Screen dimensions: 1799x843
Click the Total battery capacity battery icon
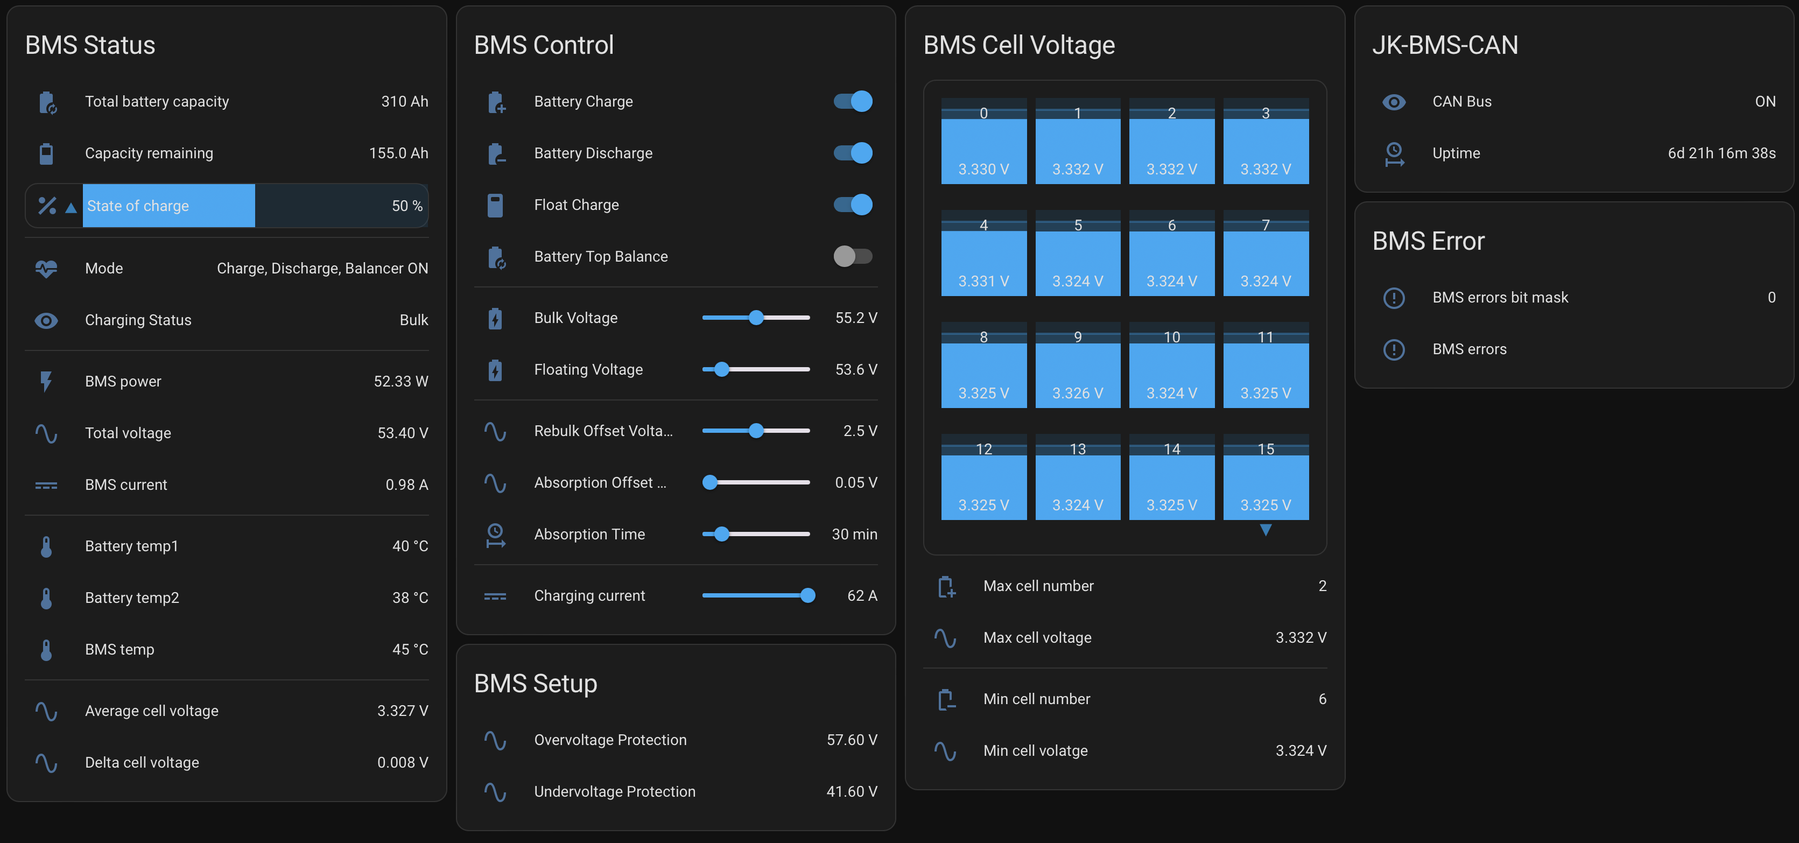(47, 102)
